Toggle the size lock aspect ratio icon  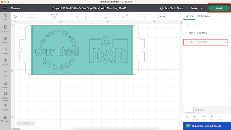[x=127, y=15]
